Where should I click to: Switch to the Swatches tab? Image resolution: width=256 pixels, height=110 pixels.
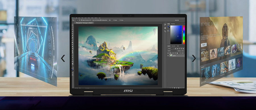[173, 24]
